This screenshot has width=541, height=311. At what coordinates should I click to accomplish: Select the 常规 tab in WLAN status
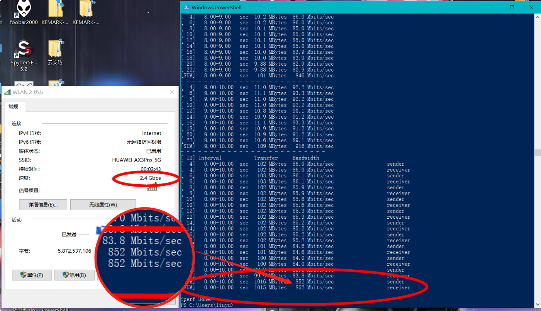[13, 107]
